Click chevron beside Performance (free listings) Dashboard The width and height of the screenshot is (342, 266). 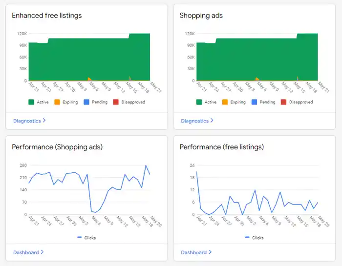210,252
